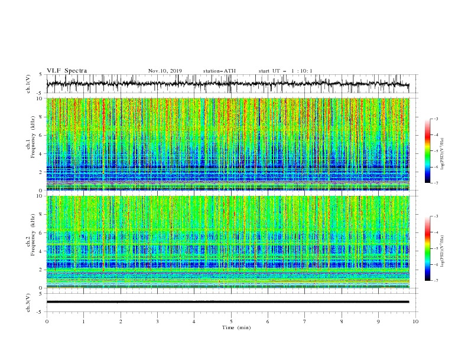Click the log(PSD) label beside ch.1 colorbar
This screenshot has height=361, width=468.
[443, 154]
